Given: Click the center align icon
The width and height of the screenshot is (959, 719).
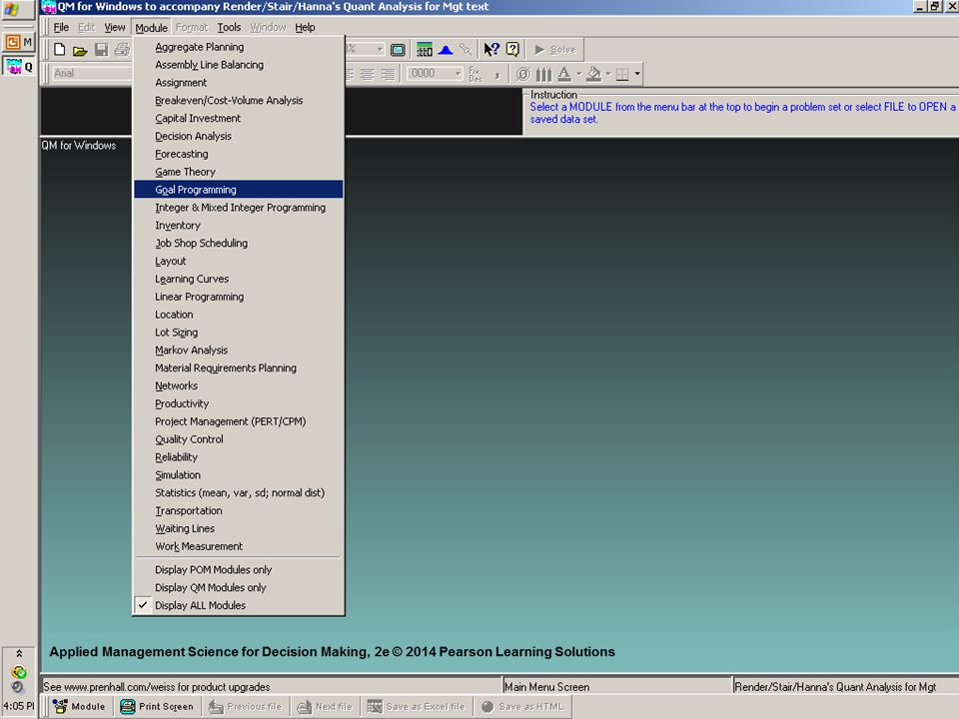Looking at the screenshot, I should tap(367, 75).
